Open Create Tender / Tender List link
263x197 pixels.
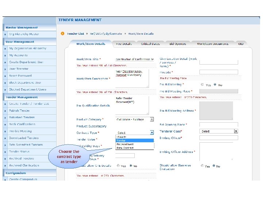coord(29,104)
